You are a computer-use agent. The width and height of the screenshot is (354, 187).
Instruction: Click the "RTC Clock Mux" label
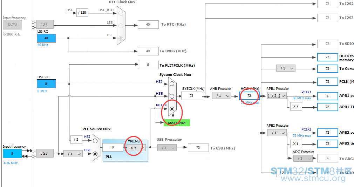click(122, 2)
